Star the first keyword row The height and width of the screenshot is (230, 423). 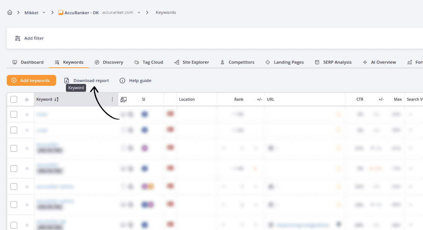[27, 115]
